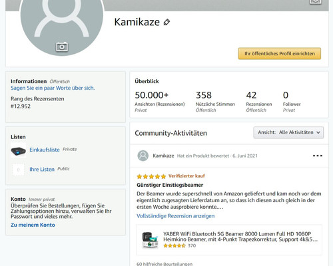Click Ihr öffentliches Profil einrichten button

click(280, 53)
